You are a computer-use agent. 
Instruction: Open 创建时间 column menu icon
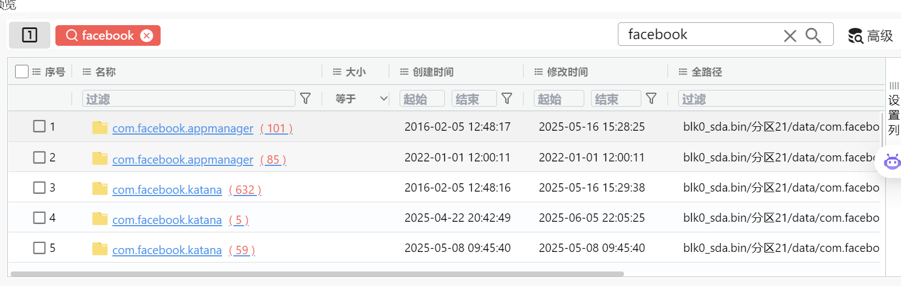404,71
